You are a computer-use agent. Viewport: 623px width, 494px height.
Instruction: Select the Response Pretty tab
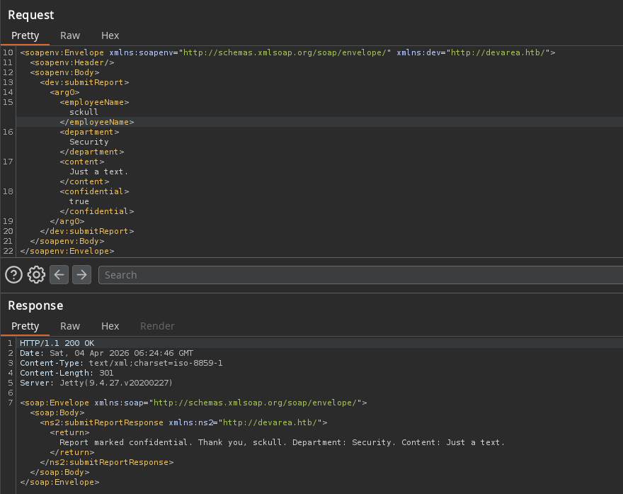click(x=25, y=326)
